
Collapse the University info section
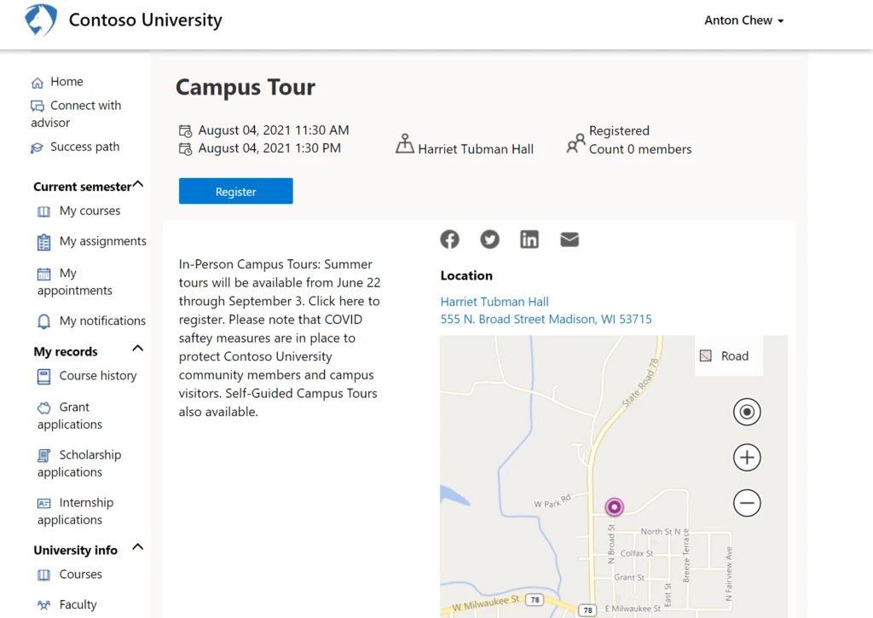click(x=138, y=548)
